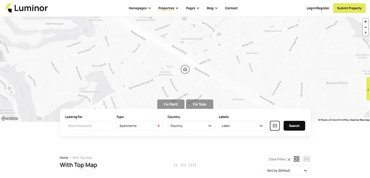The height and width of the screenshot is (178, 370).
Task: Open the advanced search filters icon
Action: click(x=275, y=126)
